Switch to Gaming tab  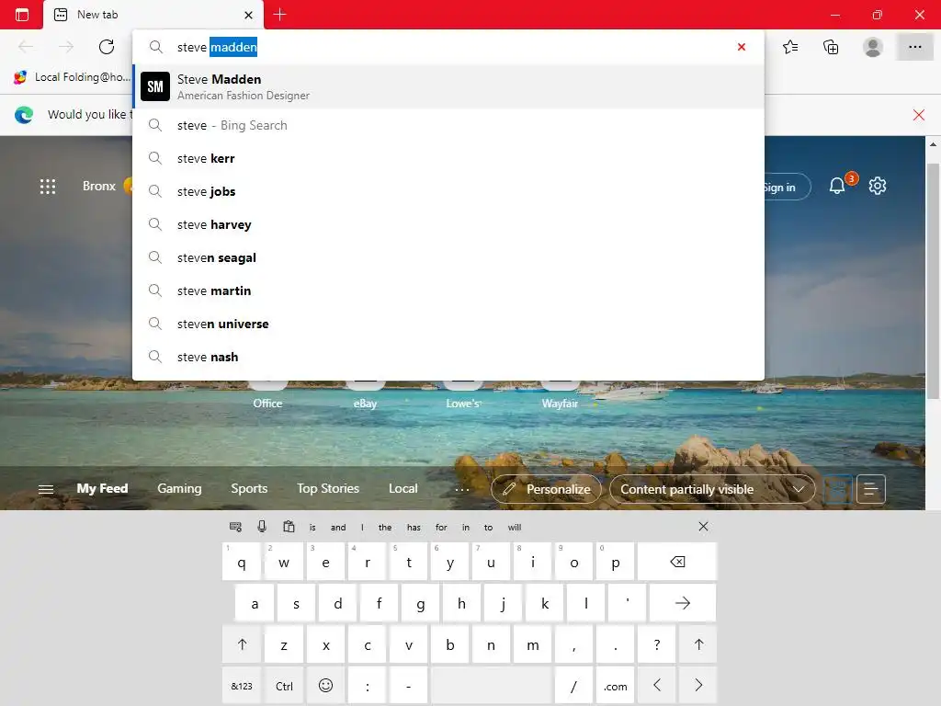(x=179, y=489)
